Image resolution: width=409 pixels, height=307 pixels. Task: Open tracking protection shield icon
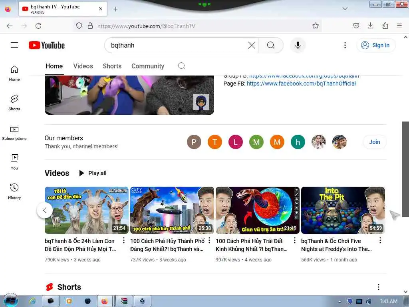(79, 26)
